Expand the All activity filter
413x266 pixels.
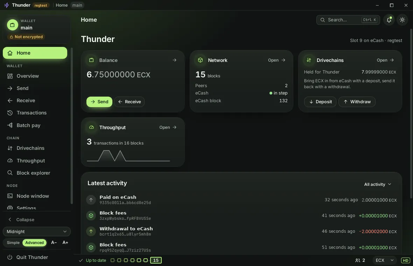pos(378,184)
